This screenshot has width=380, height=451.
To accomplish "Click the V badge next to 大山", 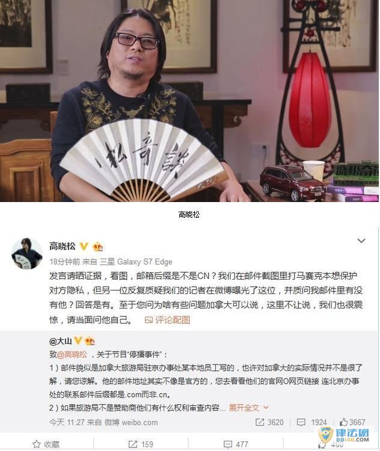I will [78, 341].
